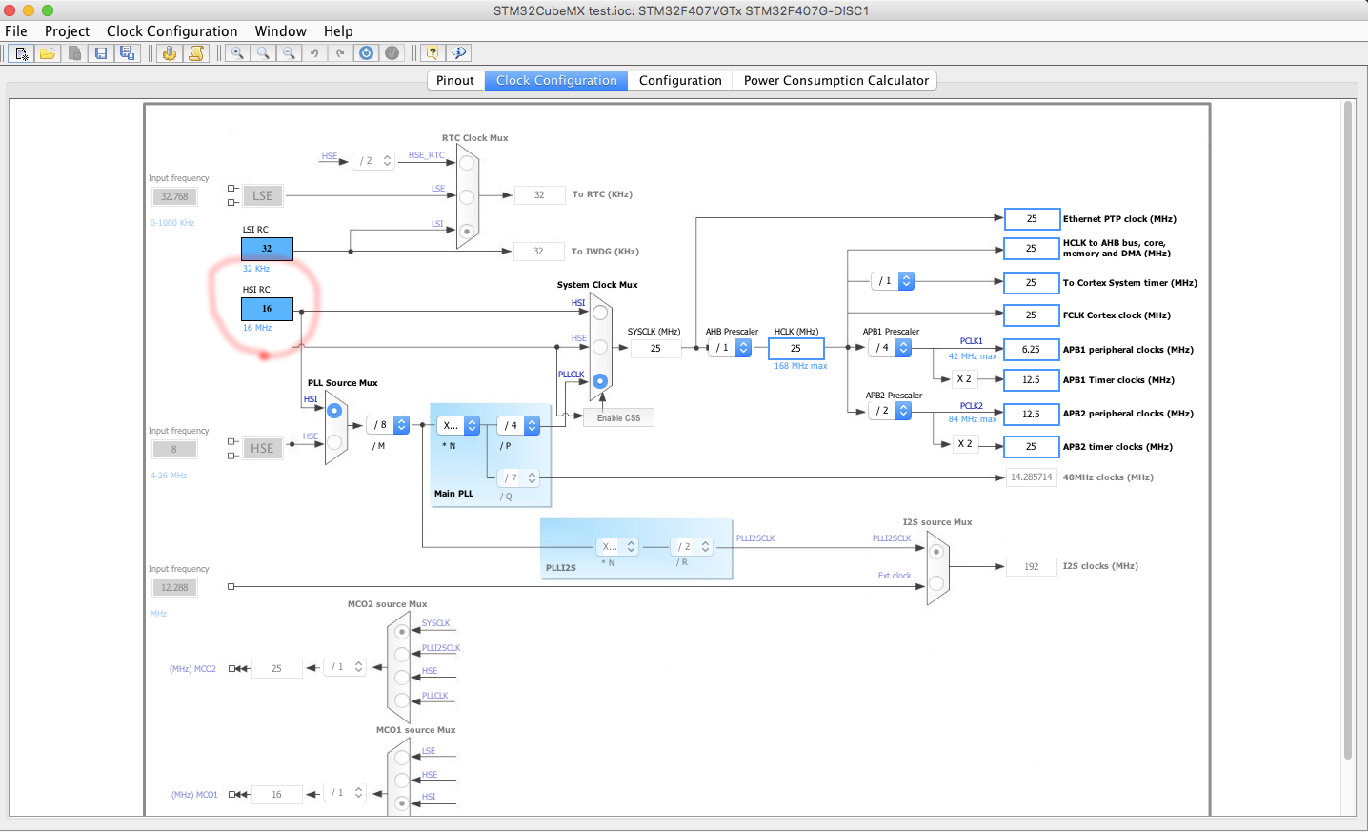
Task: Switch to the Pinout tab
Action: (x=455, y=80)
